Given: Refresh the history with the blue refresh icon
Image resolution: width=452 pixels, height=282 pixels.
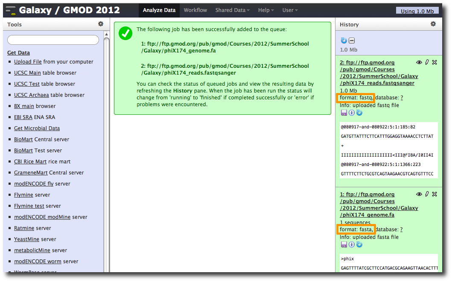Looking at the screenshot, I should click(x=344, y=41).
